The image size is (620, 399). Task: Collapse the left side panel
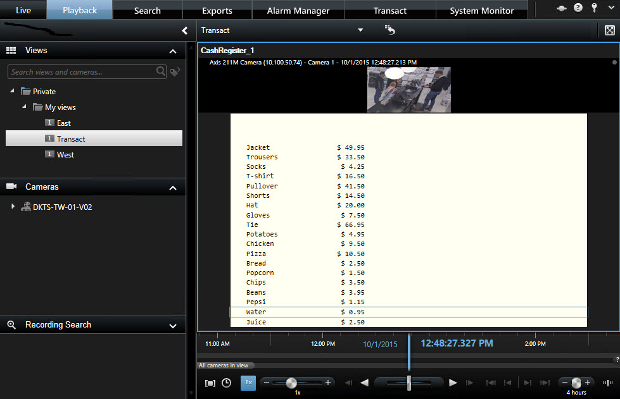184,30
